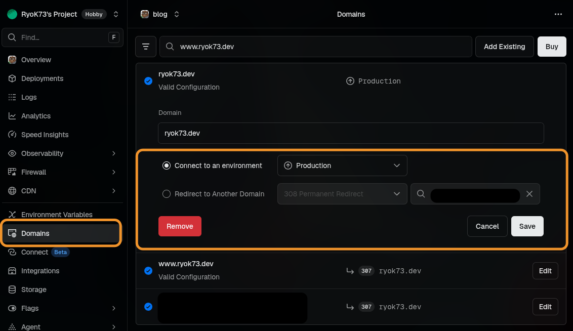Expand the Firewall submenu arrow
Viewport: 573px width, 331px height.
114,172
